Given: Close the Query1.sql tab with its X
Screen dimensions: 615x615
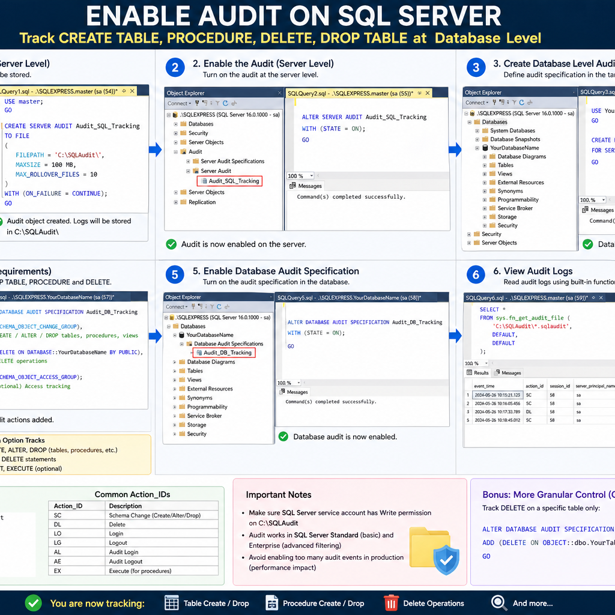Looking at the screenshot, I should tap(133, 91).
